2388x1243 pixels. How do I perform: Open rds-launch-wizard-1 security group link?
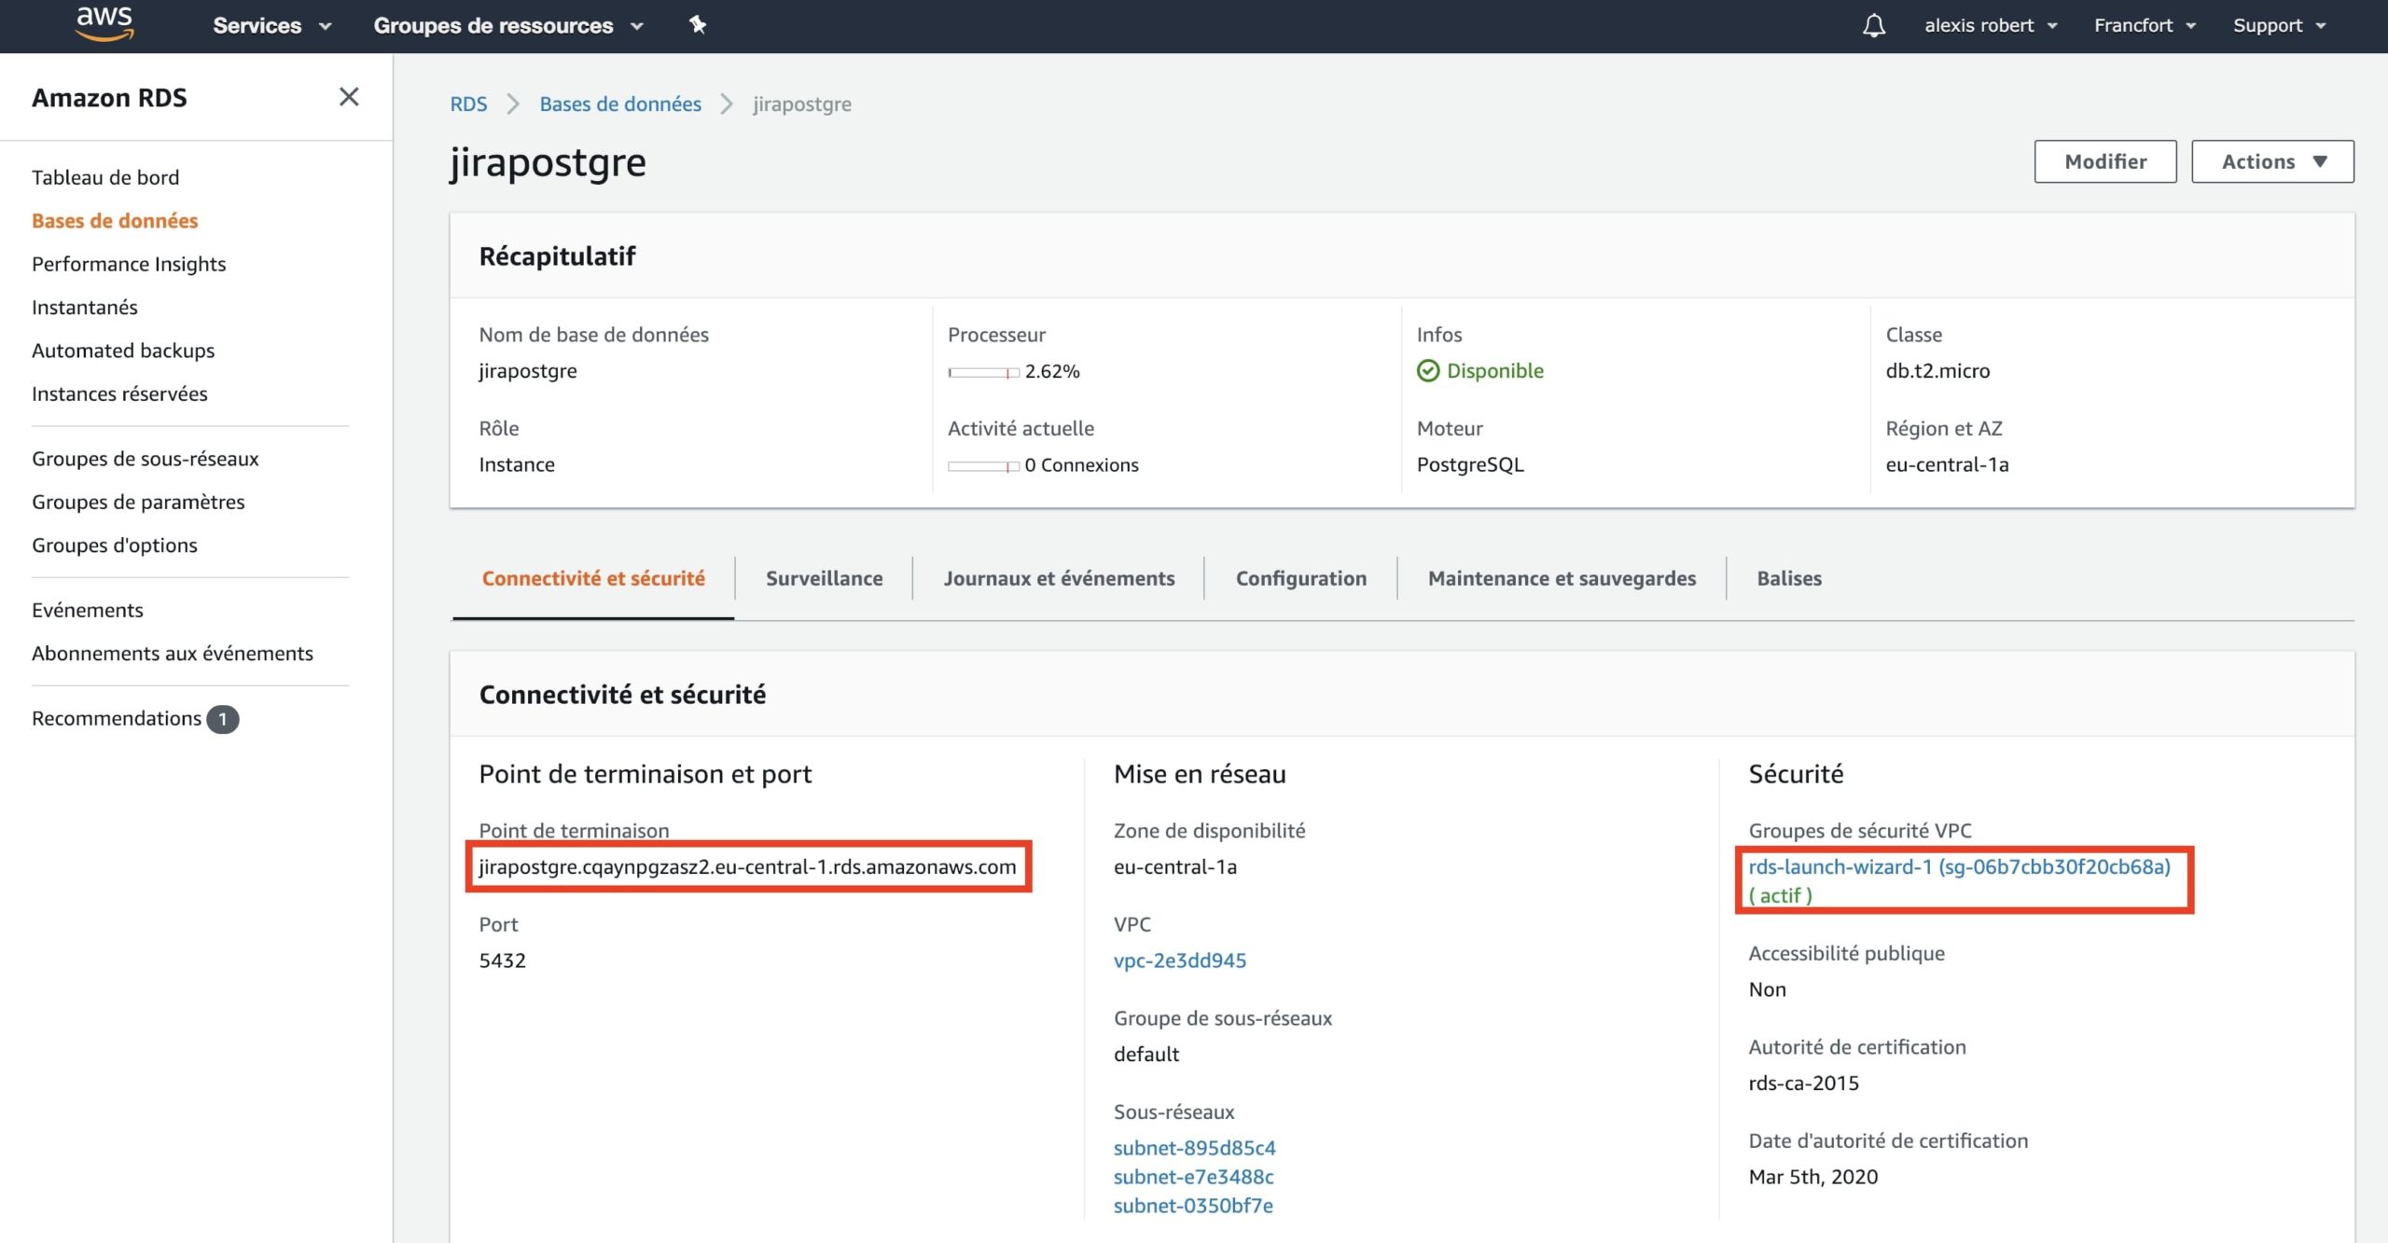tap(1960, 867)
